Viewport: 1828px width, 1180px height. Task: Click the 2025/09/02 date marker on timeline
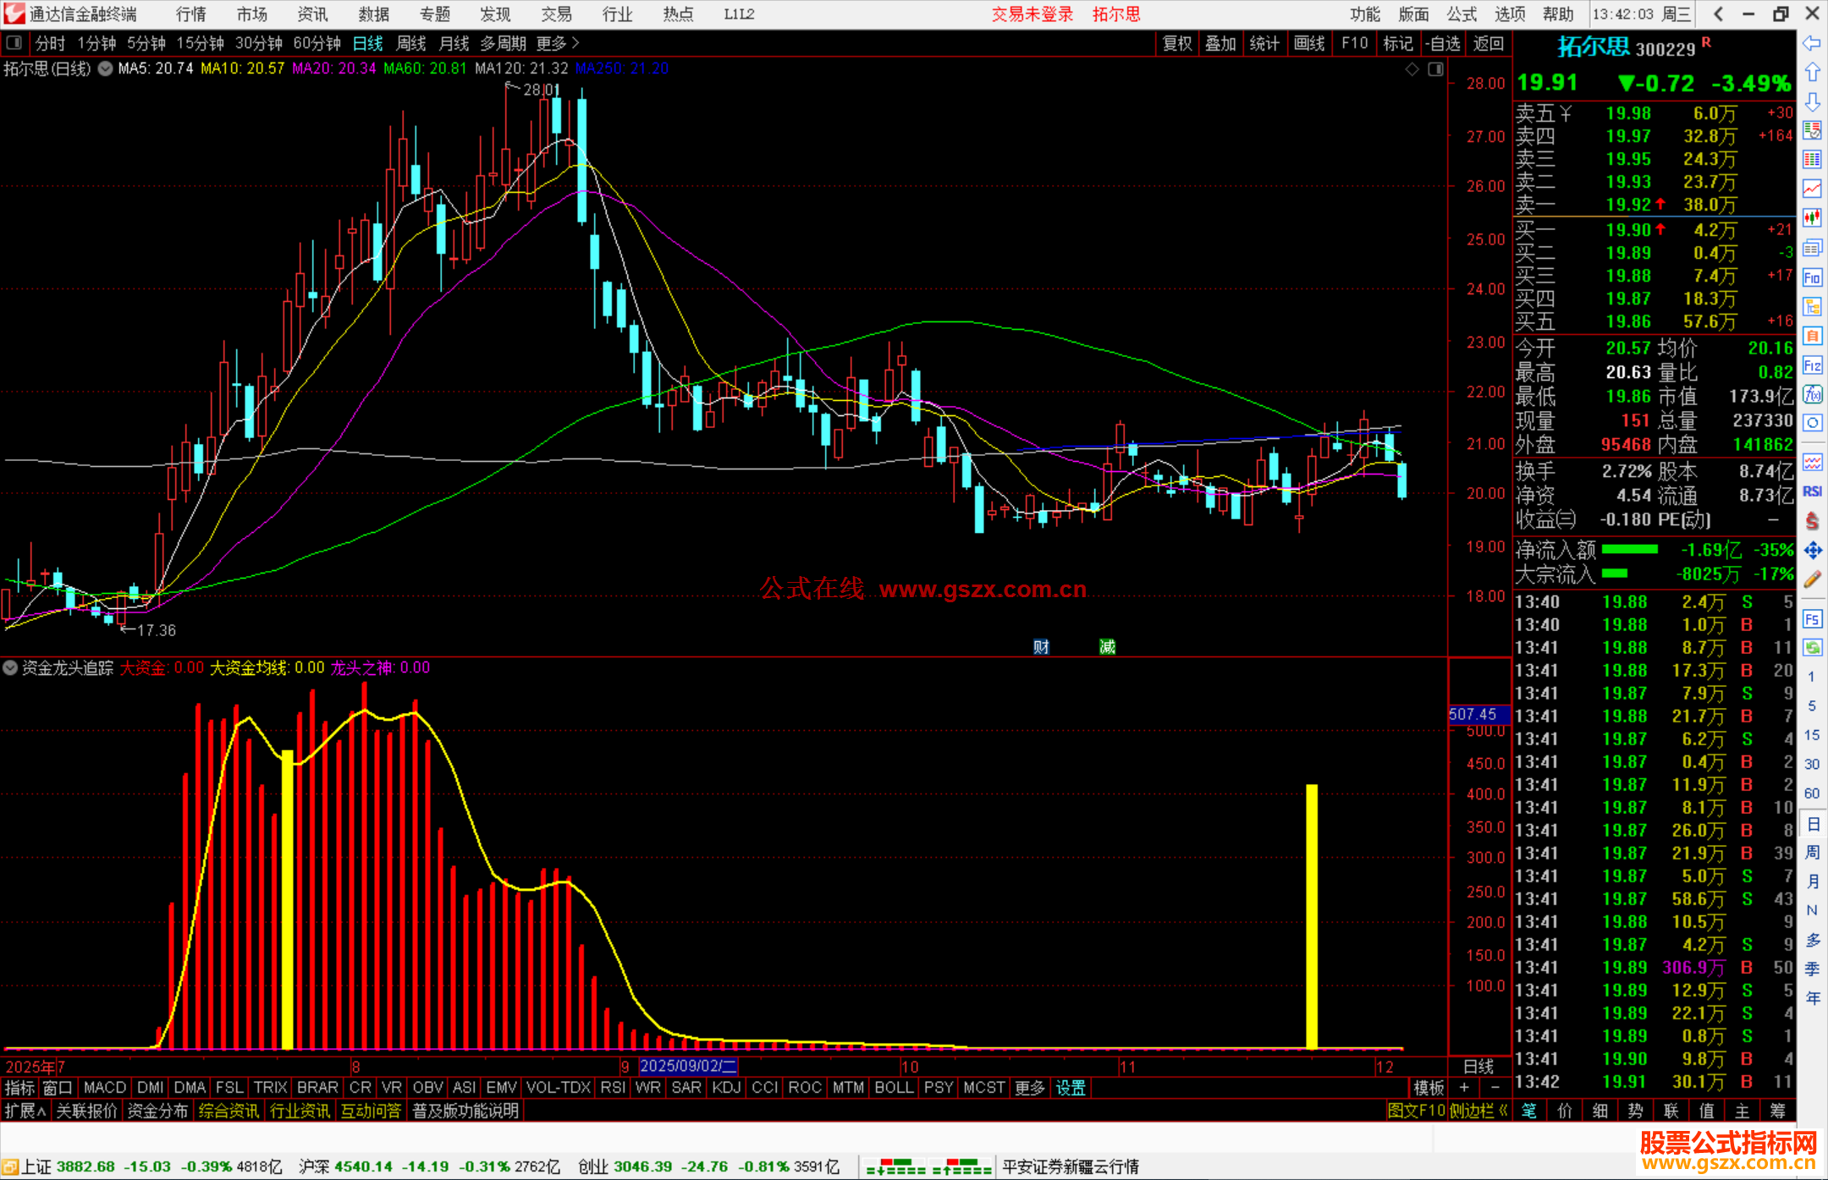click(687, 1067)
